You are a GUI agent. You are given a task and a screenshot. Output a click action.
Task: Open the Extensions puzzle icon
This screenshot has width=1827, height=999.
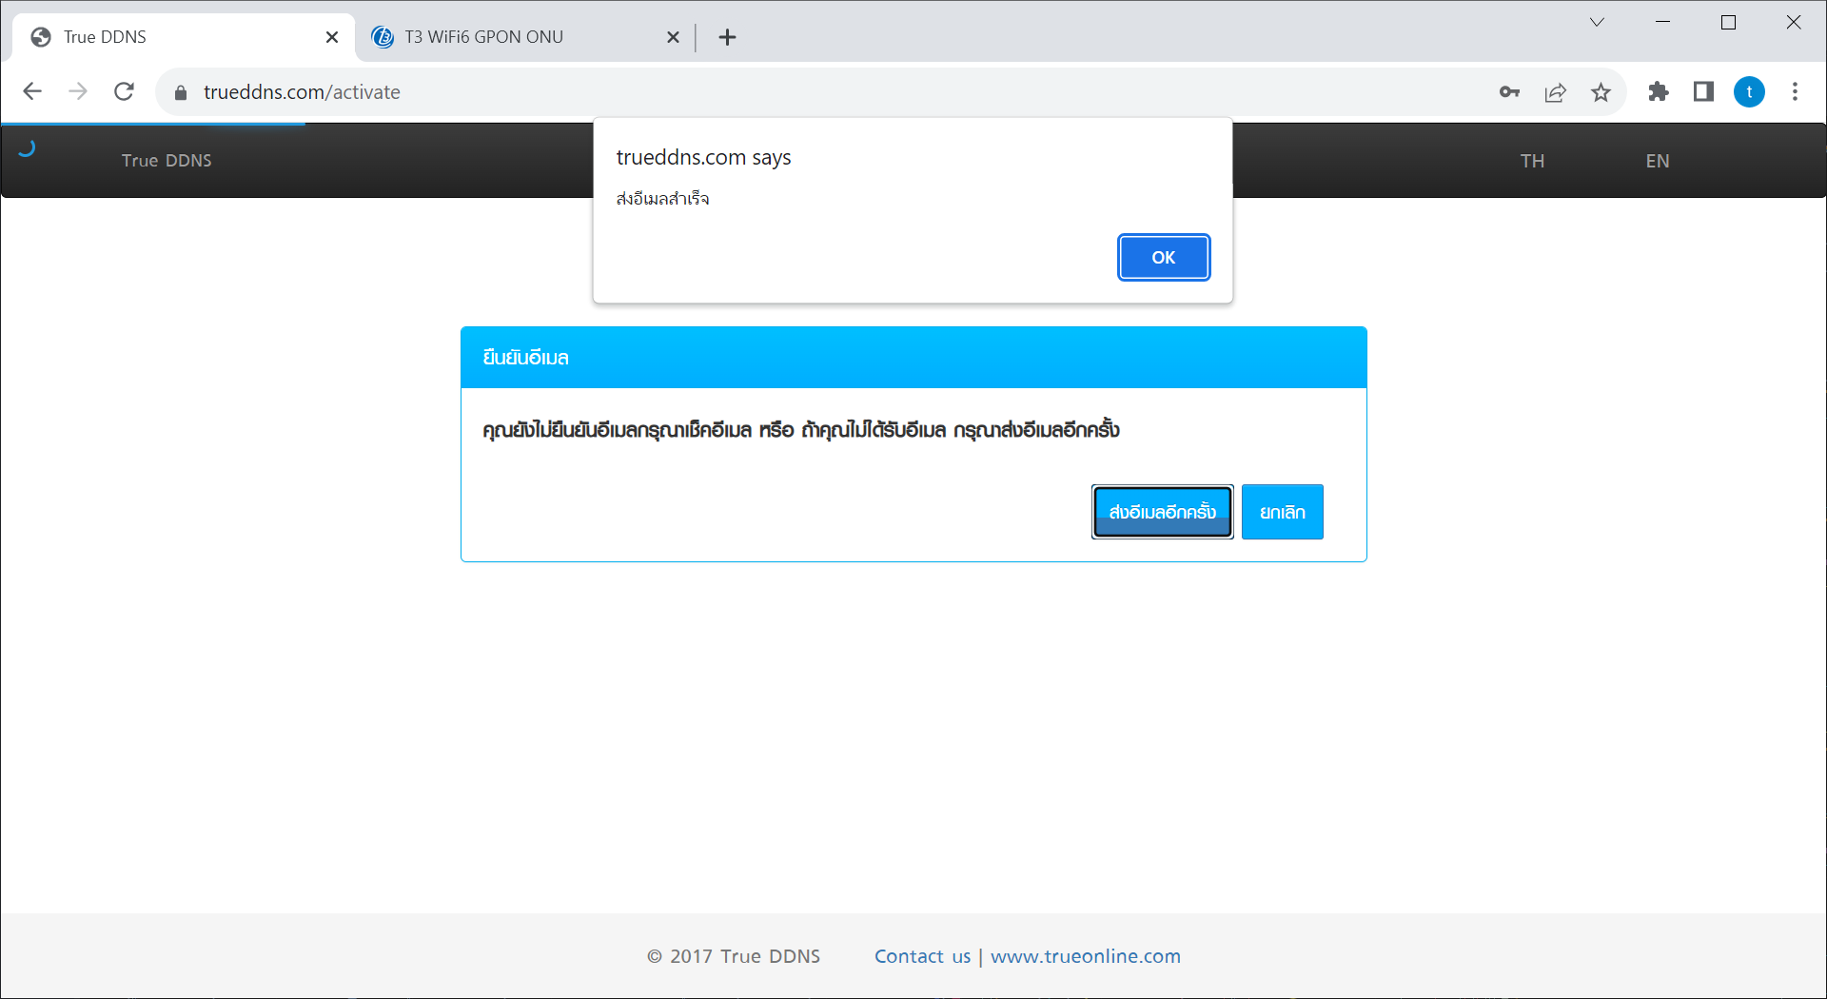point(1659,91)
